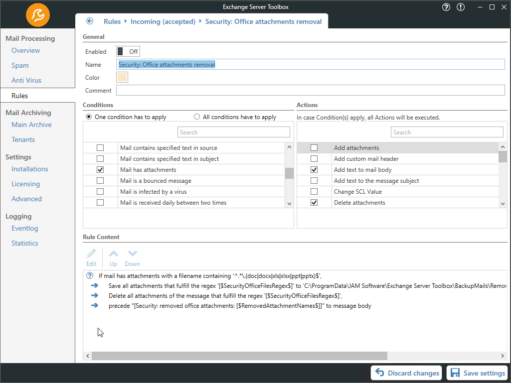The image size is (511, 383).
Task: Toggle the Enabled switch to On
Action: pos(128,51)
